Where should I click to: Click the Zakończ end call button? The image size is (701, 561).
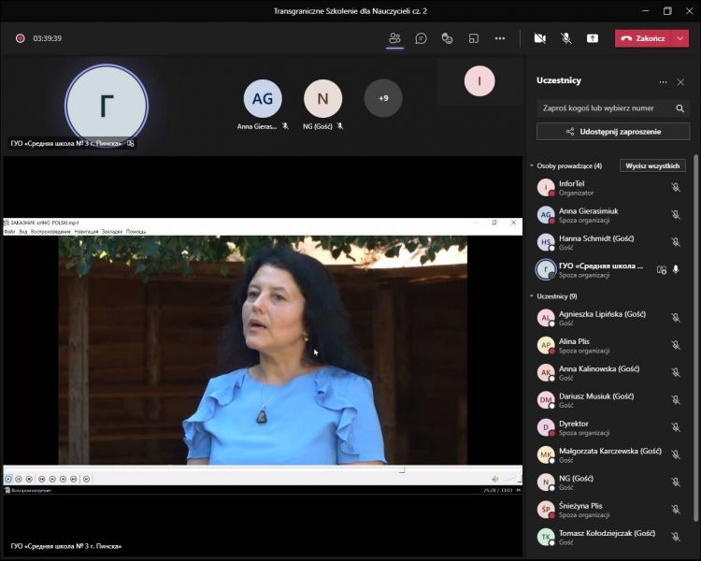[x=642, y=38]
